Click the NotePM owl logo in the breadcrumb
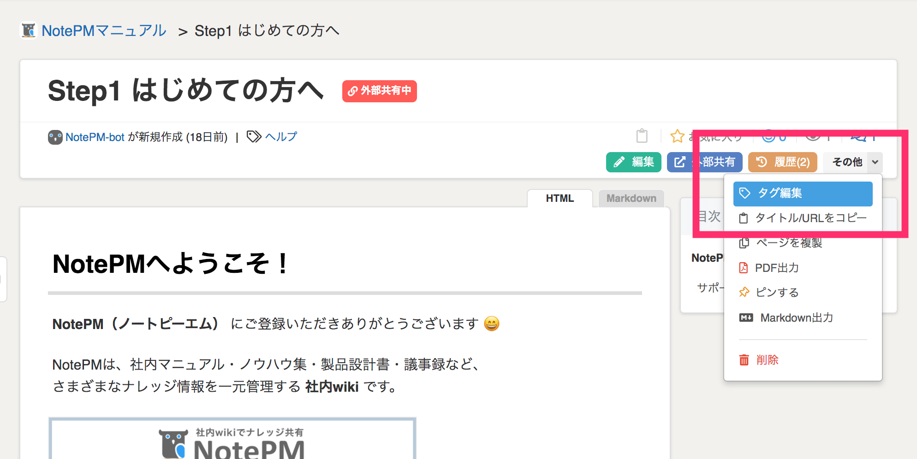Screen dimensions: 917x459 [29, 30]
